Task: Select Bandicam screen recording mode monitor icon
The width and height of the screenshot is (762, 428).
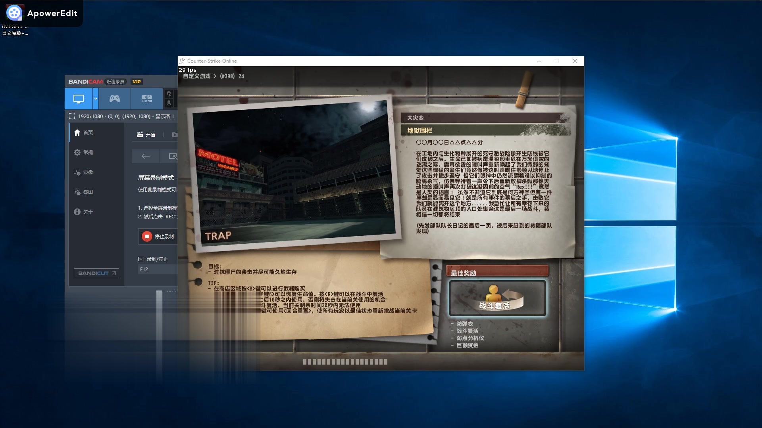Action: pyautogui.click(x=79, y=99)
